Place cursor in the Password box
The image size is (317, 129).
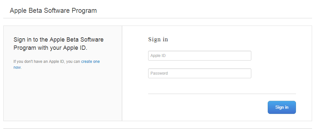click(x=199, y=73)
